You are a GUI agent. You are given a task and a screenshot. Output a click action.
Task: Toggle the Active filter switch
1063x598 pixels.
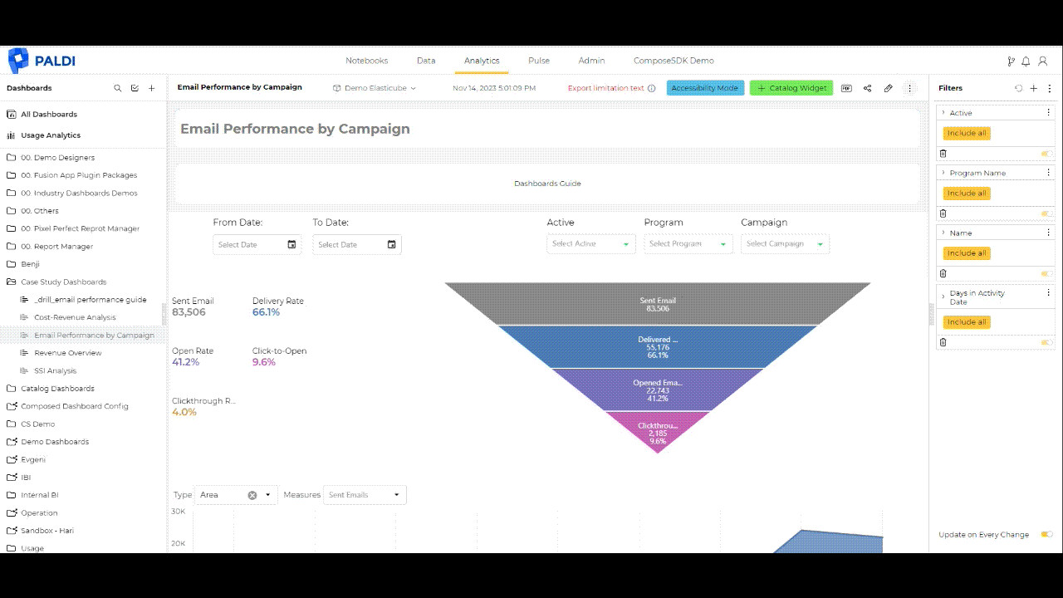pos(1046,154)
